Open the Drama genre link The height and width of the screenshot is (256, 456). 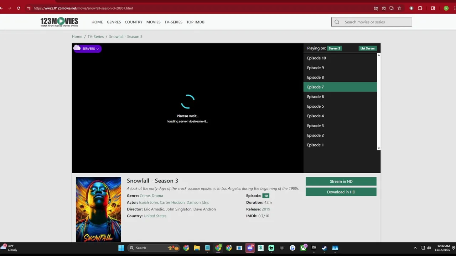[157, 196]
